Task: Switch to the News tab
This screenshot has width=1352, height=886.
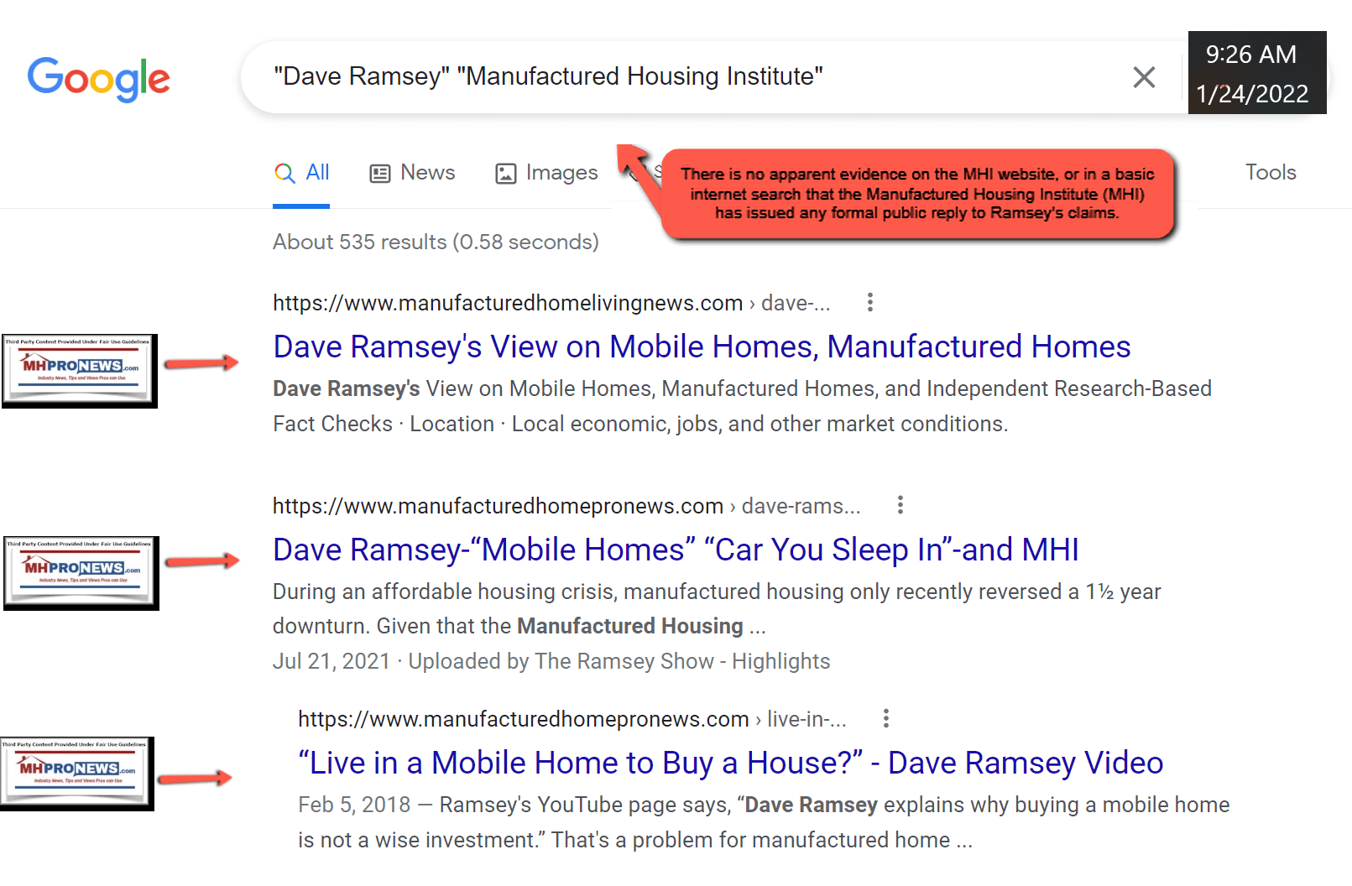Action: click(412, 173)
